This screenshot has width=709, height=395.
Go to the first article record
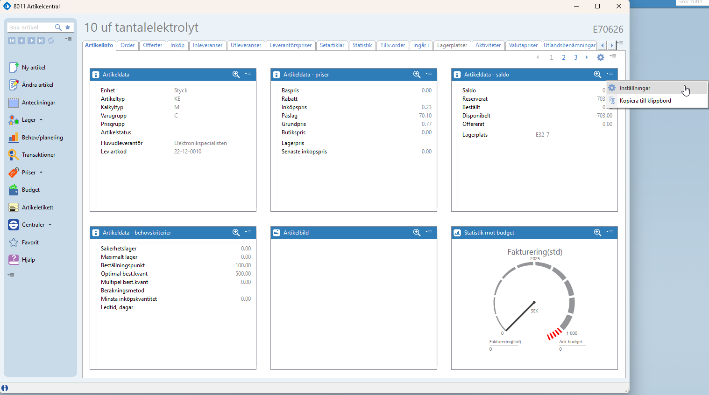coord(12,41)
